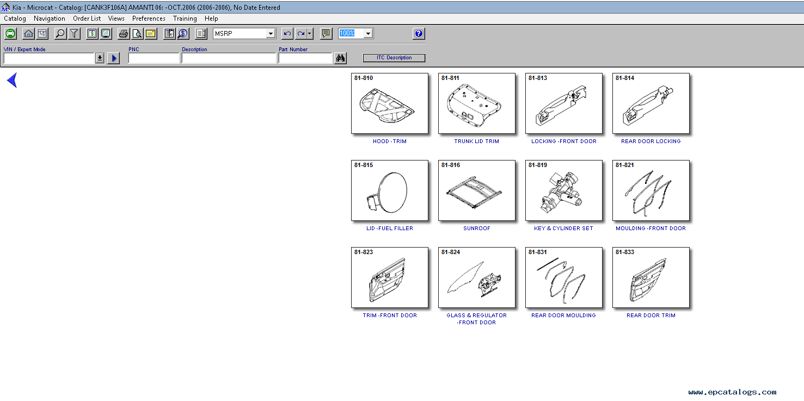This screenshot has height=401, width=804.
Task: Click the binoculars find button
Action: tap(341, 58)
